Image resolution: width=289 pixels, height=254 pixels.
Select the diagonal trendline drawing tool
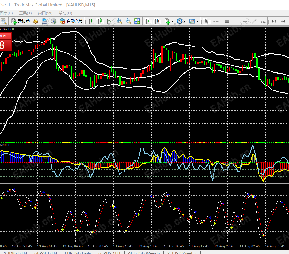click(x=254, y=21)
